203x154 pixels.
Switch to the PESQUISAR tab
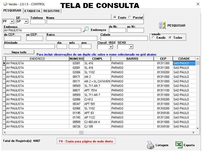[12, 11]
